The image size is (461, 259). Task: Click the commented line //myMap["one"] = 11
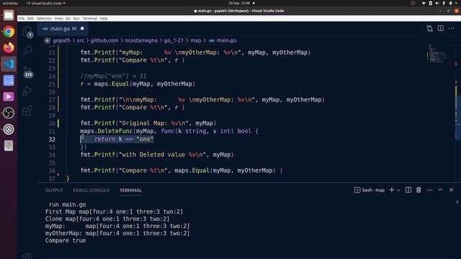[x=113, y=76]
